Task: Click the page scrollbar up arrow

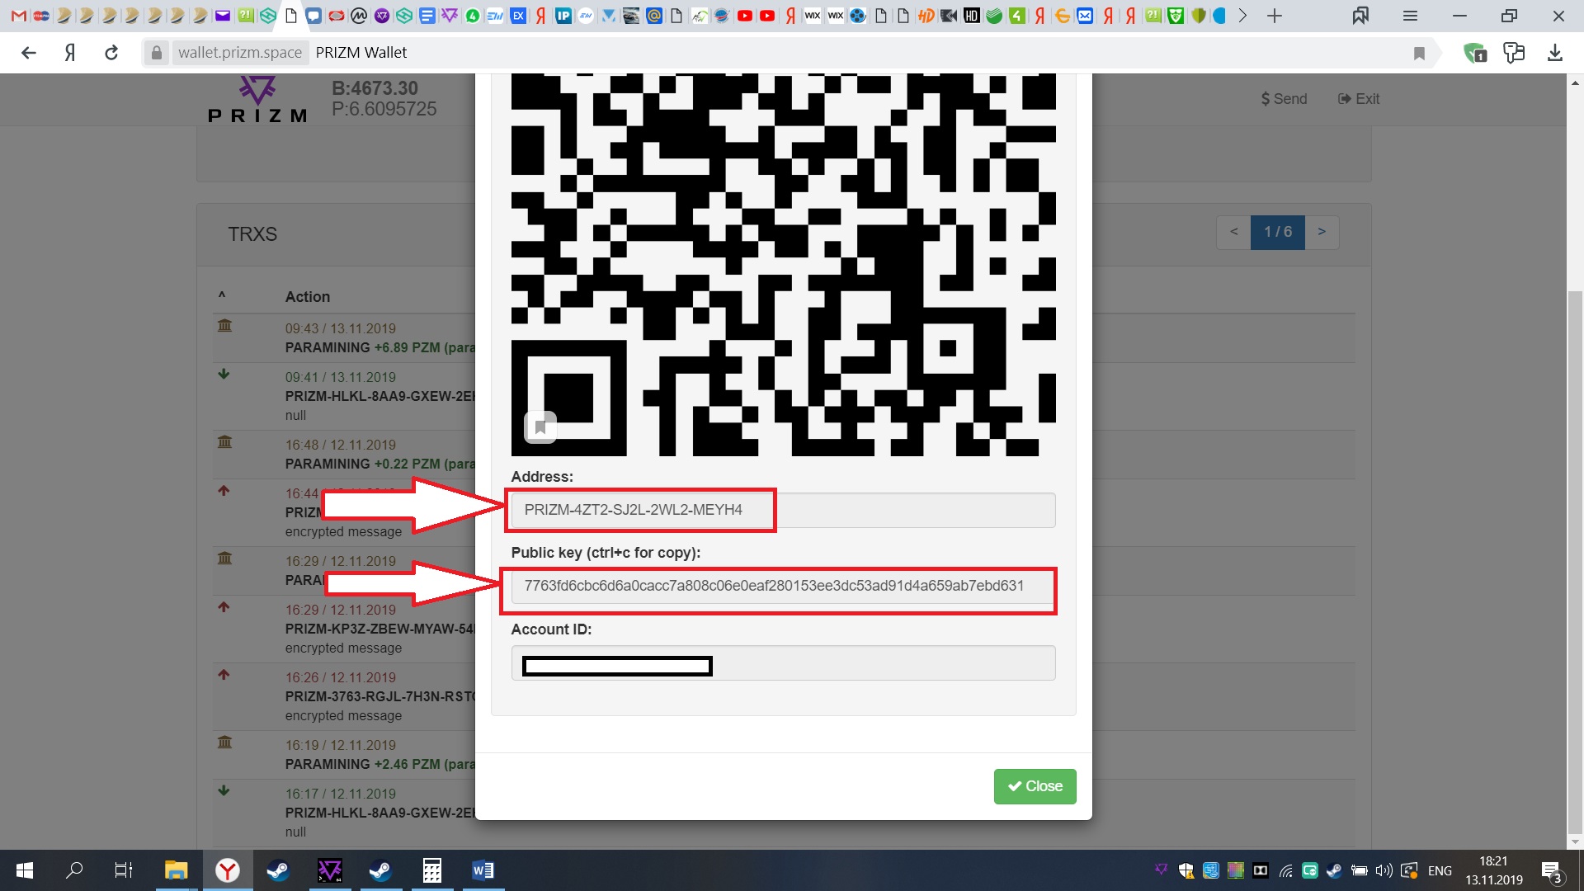Action: click(1575, 82)
